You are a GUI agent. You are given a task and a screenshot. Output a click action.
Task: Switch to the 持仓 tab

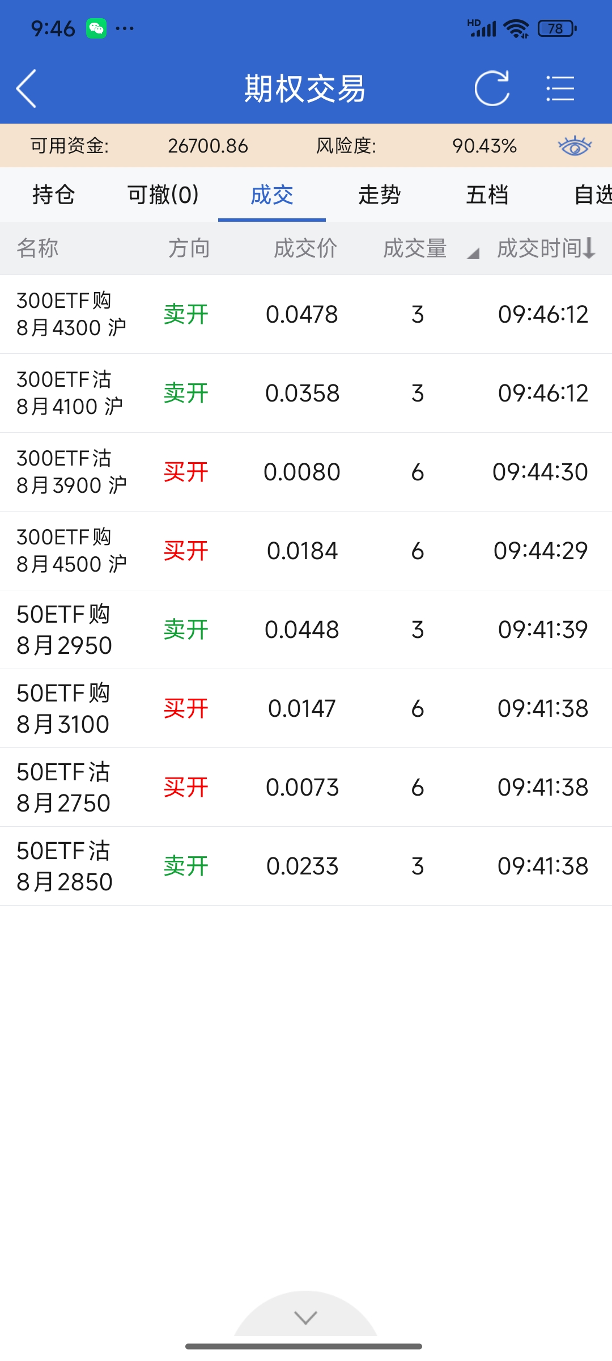(54, 195)
